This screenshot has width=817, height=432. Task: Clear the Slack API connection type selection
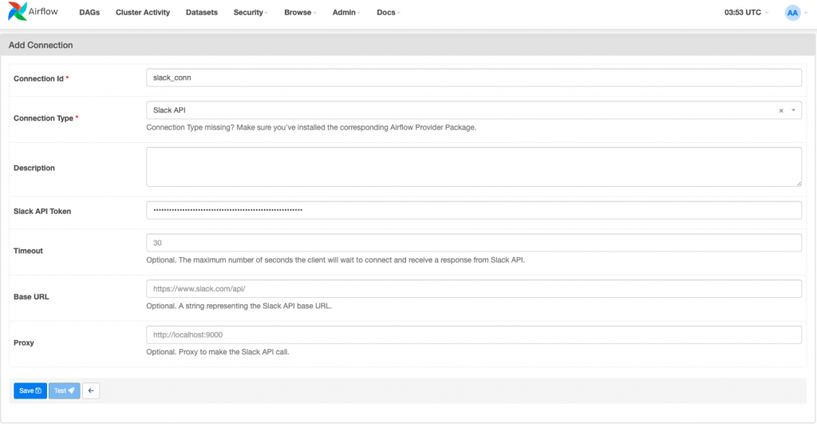(780, 111)
